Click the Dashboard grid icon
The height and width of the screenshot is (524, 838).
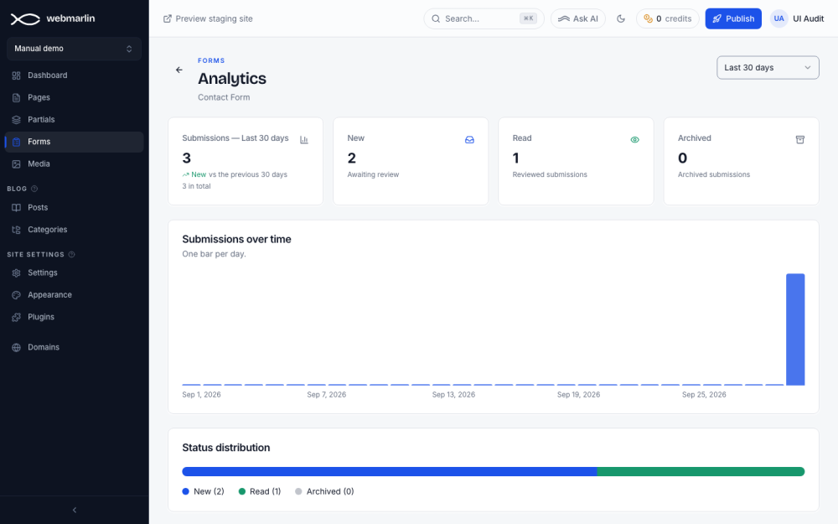[x=17, y=75]
